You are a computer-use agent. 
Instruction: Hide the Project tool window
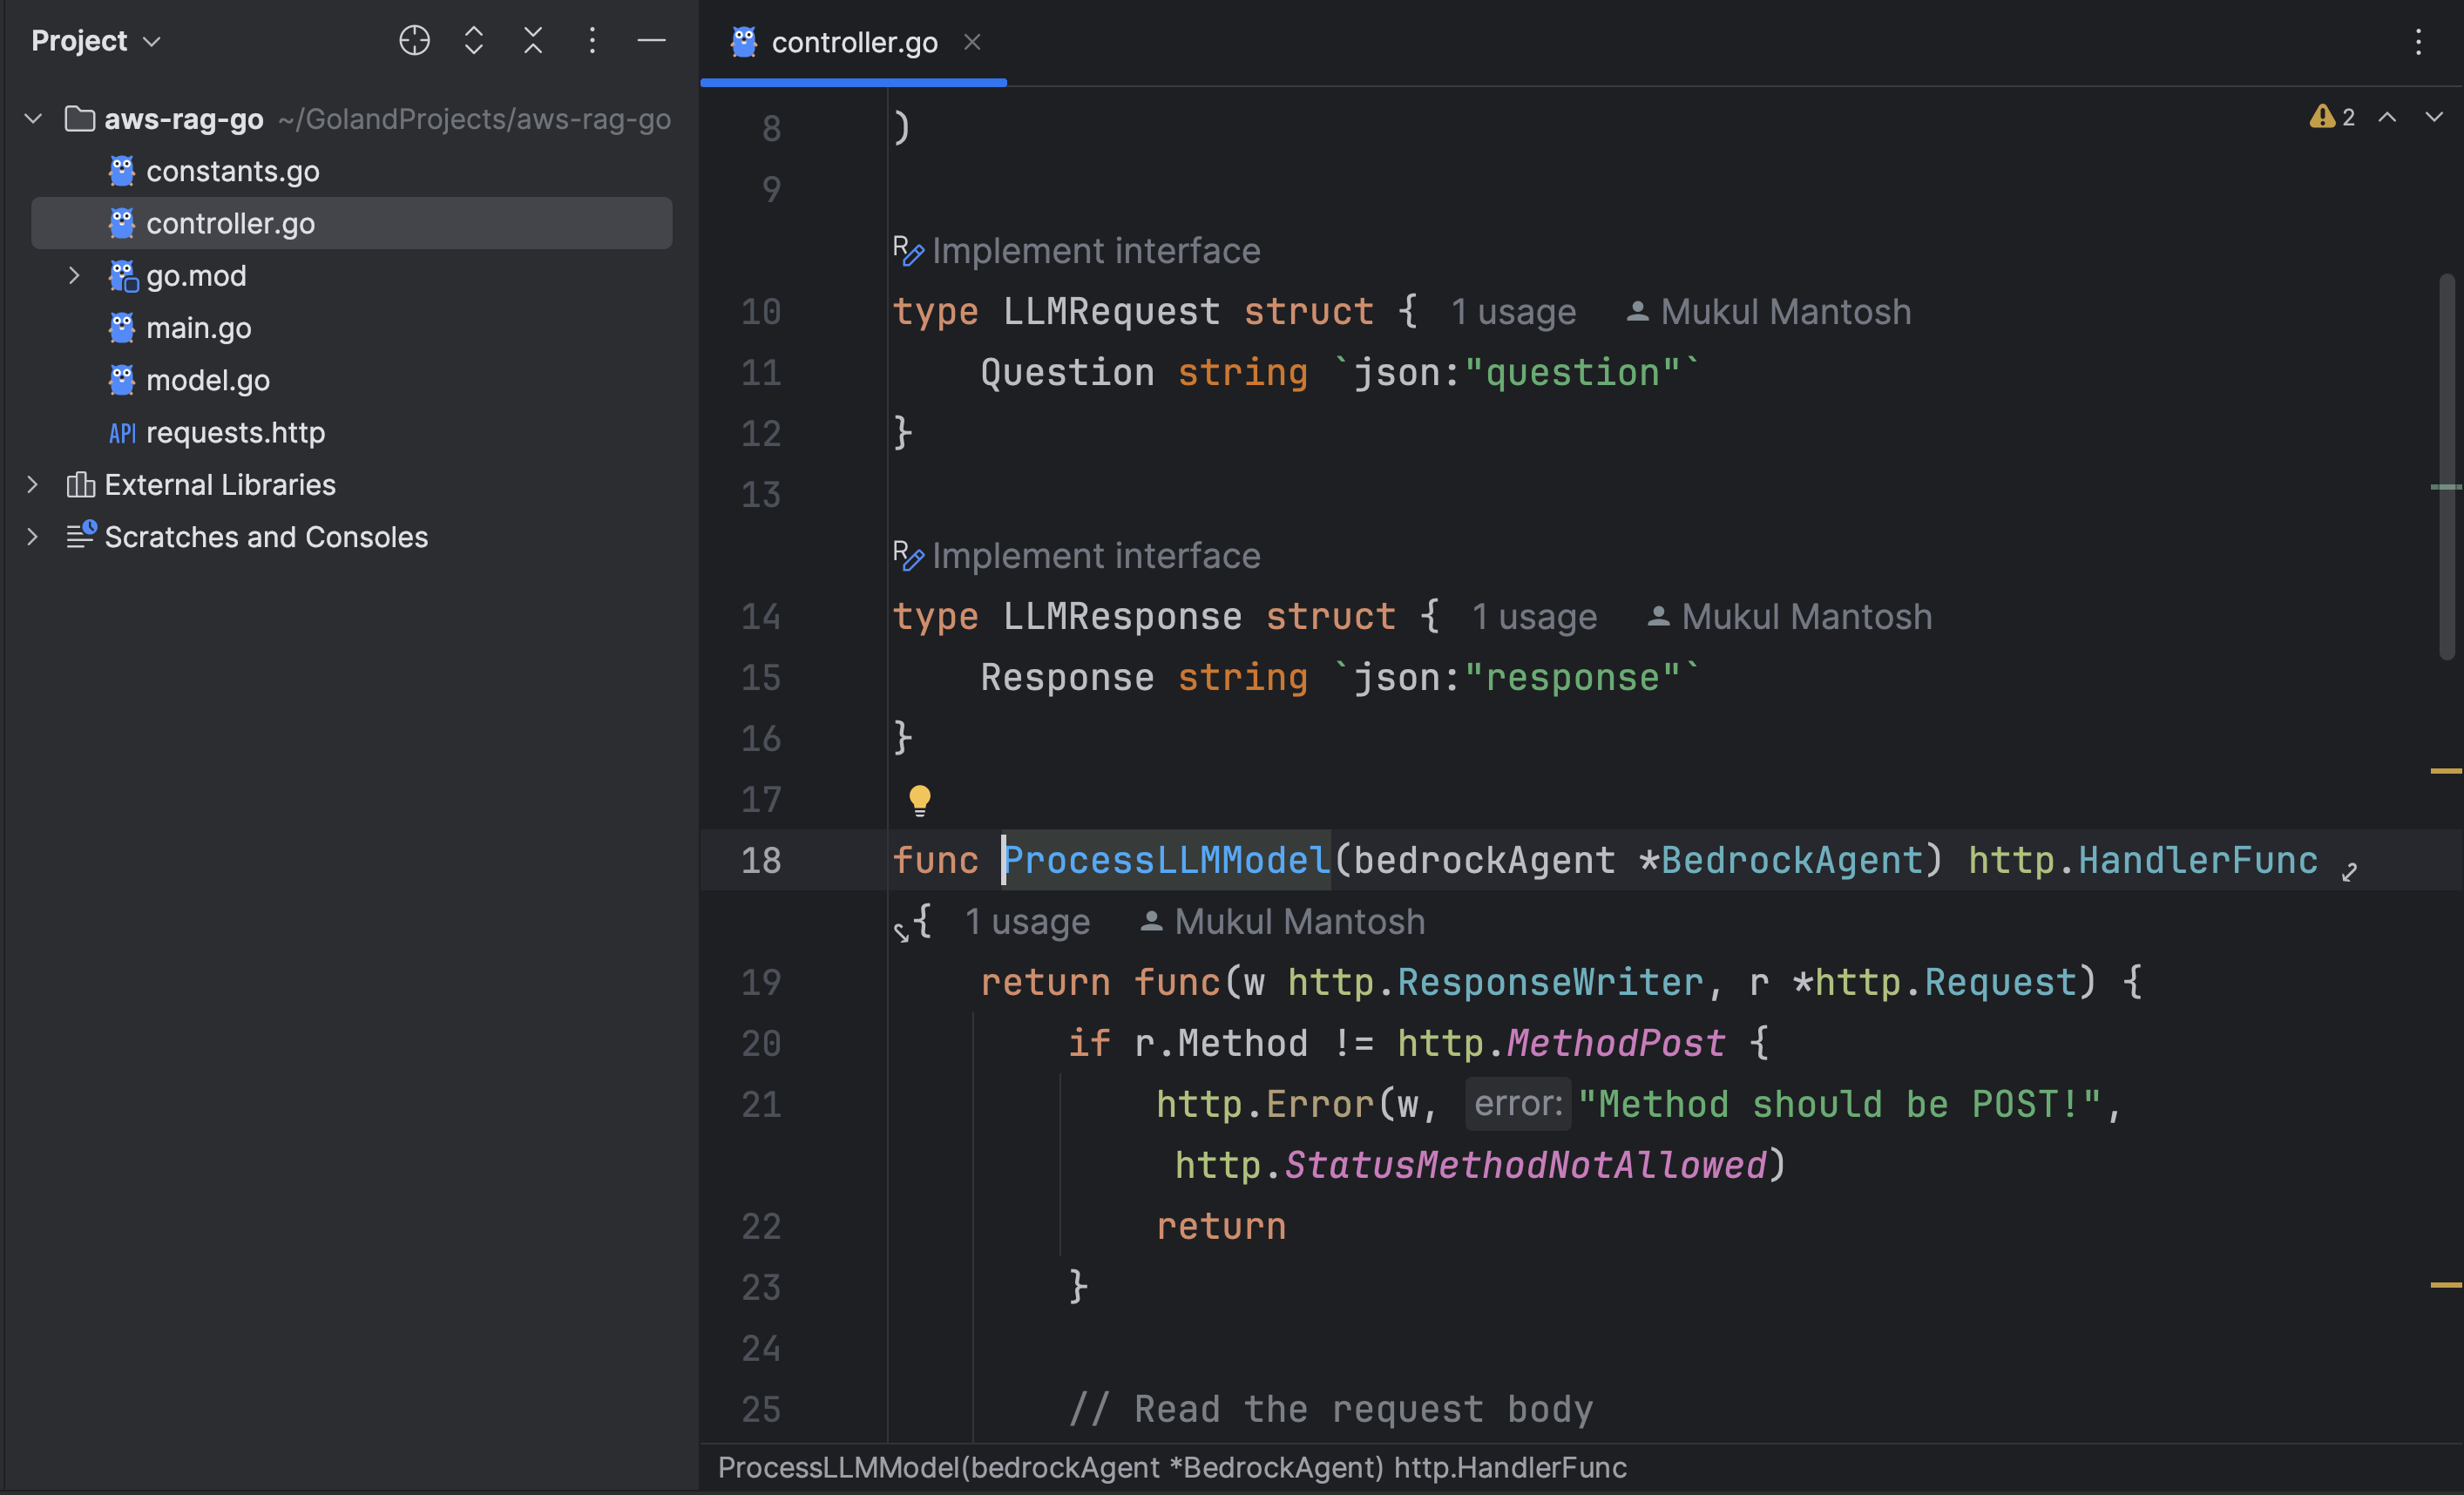coord(651,41)
